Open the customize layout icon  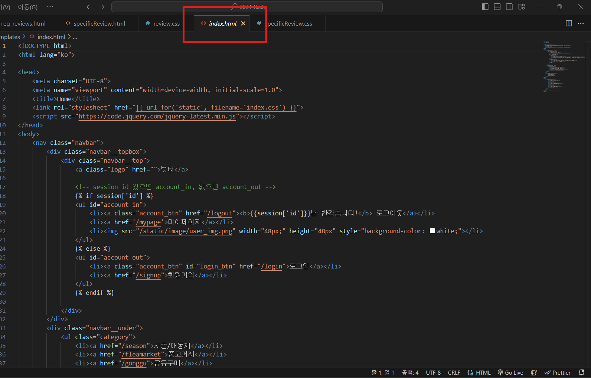point(522,7)
